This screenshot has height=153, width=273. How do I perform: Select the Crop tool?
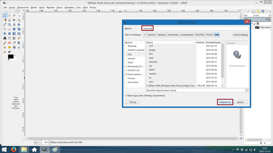[x=10, y=29]
